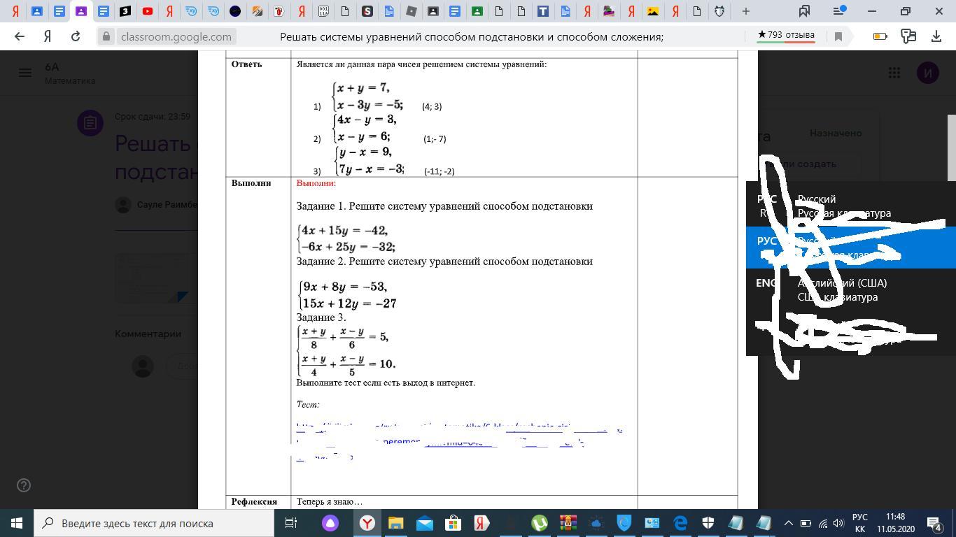Open uTorrent from the taskbar
This screenshot has width=956, height=537.
(x=539, y=523)
